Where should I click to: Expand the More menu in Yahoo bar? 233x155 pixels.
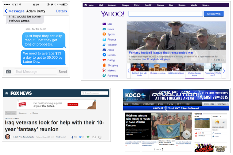click(206, 5)
